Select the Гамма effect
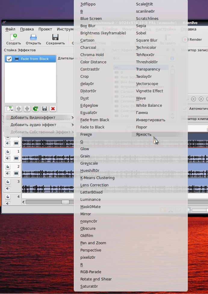 point(142,113)
